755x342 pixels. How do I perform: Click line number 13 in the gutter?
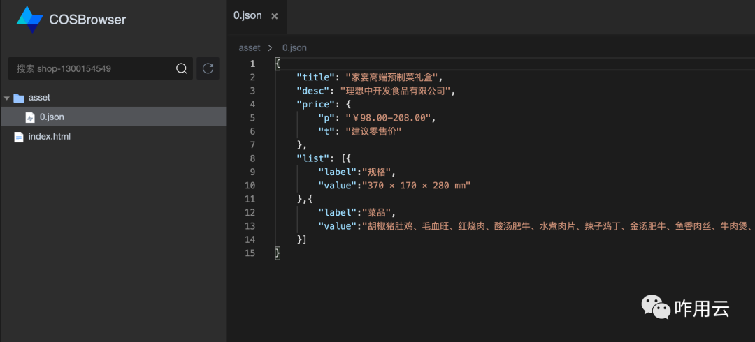pyautogui.click(x=250, y=225)
